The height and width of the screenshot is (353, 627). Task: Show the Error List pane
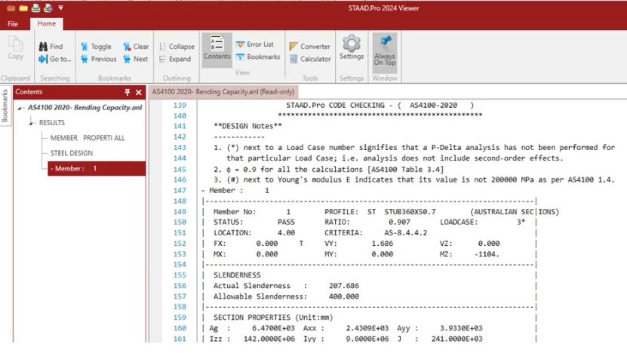(255, 45)
